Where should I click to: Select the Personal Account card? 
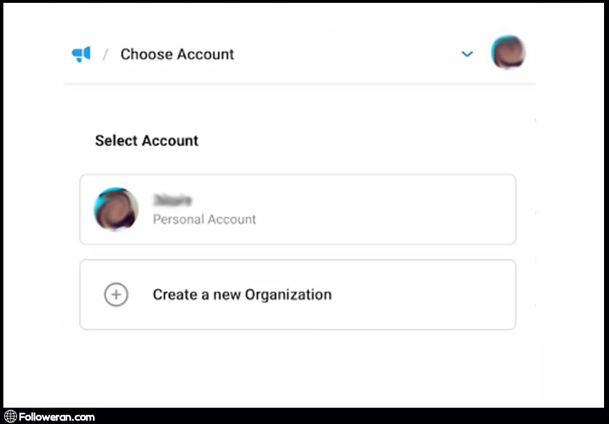pos(297,209)
